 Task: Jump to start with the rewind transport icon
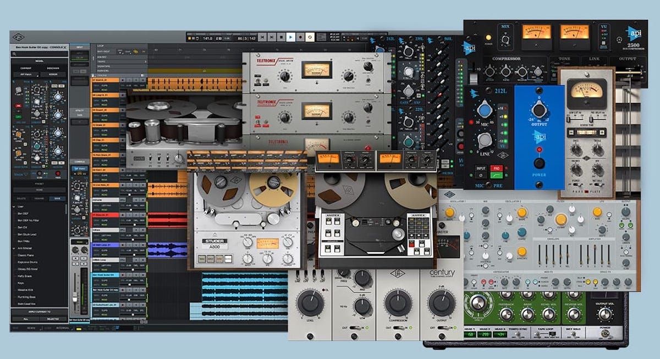point(262,37)
